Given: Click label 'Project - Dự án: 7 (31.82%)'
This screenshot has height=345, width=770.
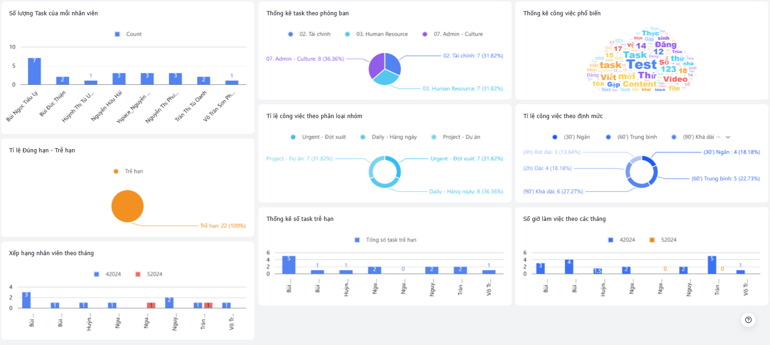Looking at the screenshot, I should (299, 158).
